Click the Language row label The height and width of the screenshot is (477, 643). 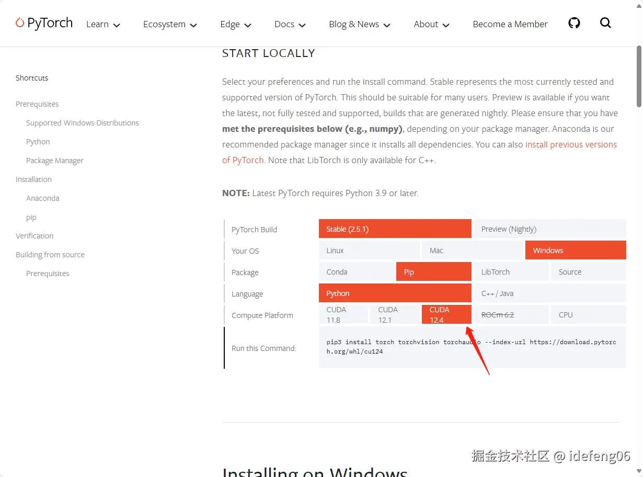(247, 294)
